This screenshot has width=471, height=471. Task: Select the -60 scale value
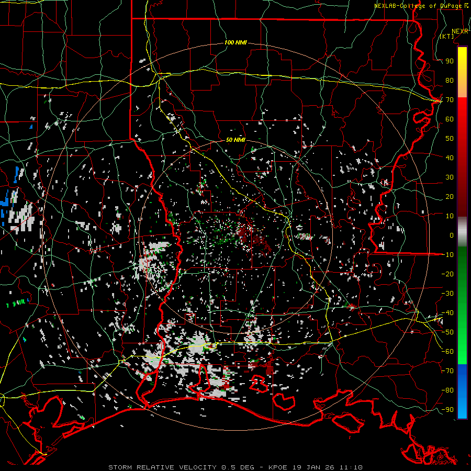point(447,352)
